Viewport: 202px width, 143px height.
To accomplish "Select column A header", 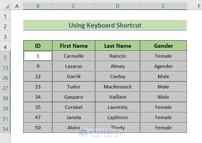I will [x=17, y=6].
